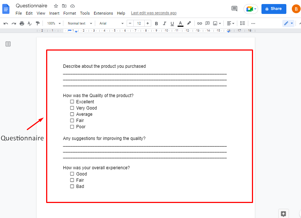Check the Poor checkbox
This screenshot has width=301, height=218.
pos(72,127)
